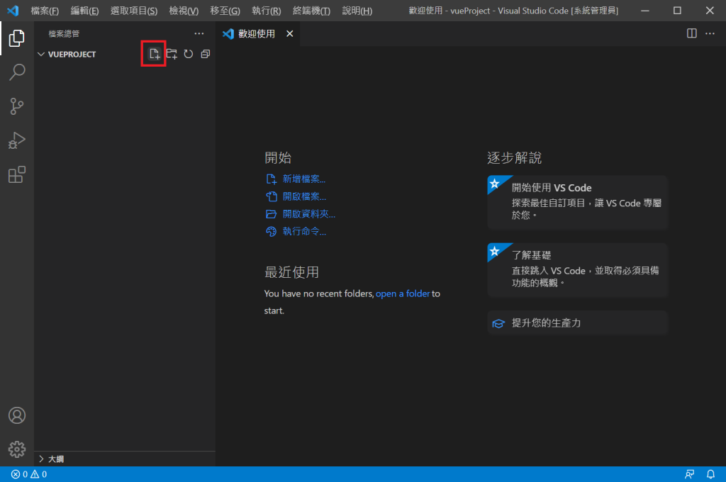Image resolution: width=726 pixels, height=482 pixels.
Task: Open the Explorer view in activity bar
Action: pyautogui.click(x=17, y=38)
